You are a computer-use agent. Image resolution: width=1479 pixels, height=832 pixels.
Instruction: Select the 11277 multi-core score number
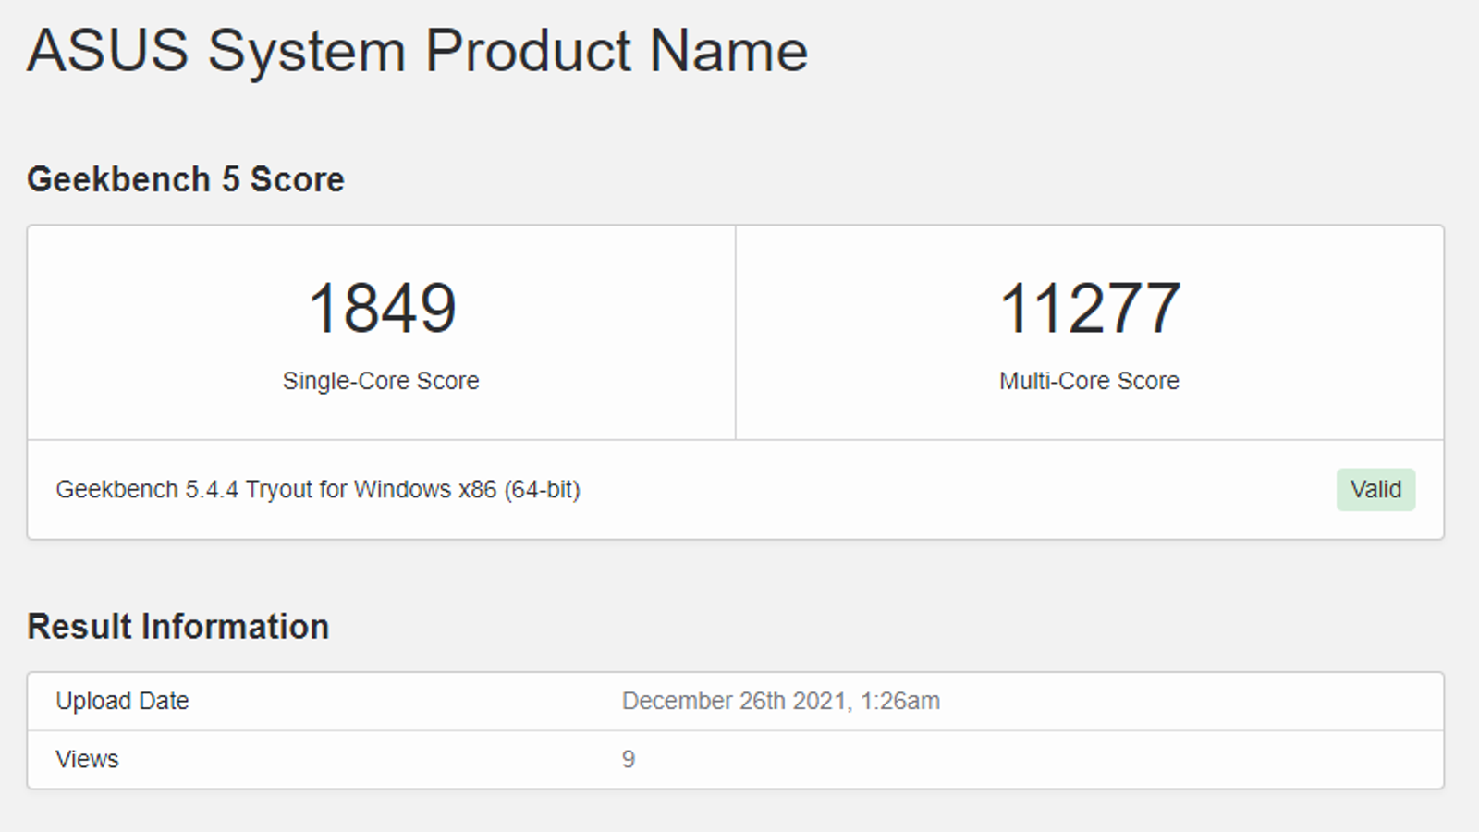tap(1089, 308)
